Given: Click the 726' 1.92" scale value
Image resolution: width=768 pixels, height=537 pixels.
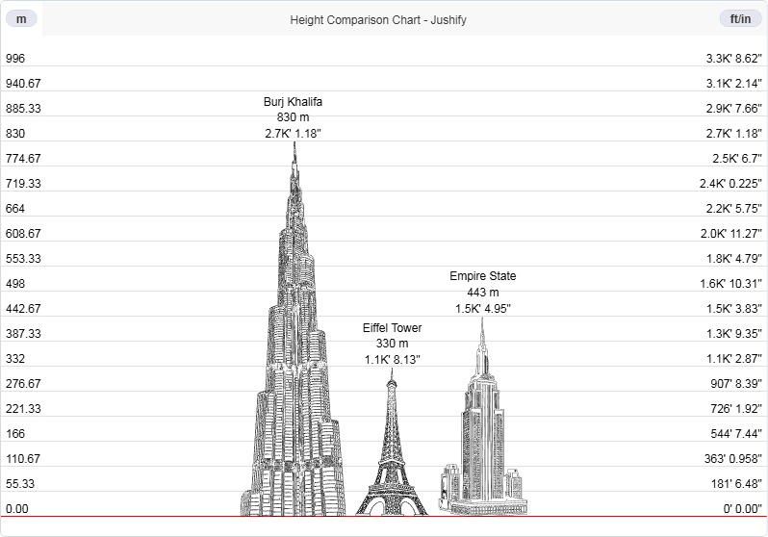Looking at the screenshot, I should tap(736, 409).
